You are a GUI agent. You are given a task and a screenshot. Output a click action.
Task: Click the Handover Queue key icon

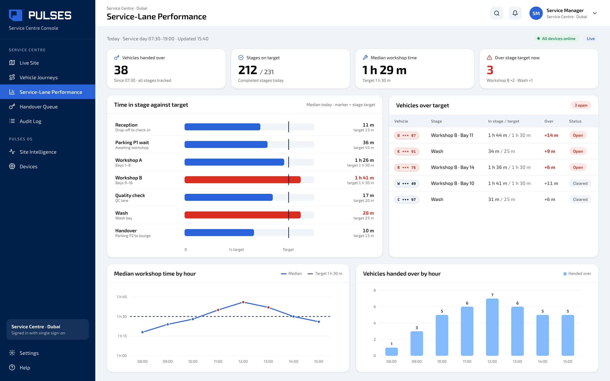click(x=12, y=106)
